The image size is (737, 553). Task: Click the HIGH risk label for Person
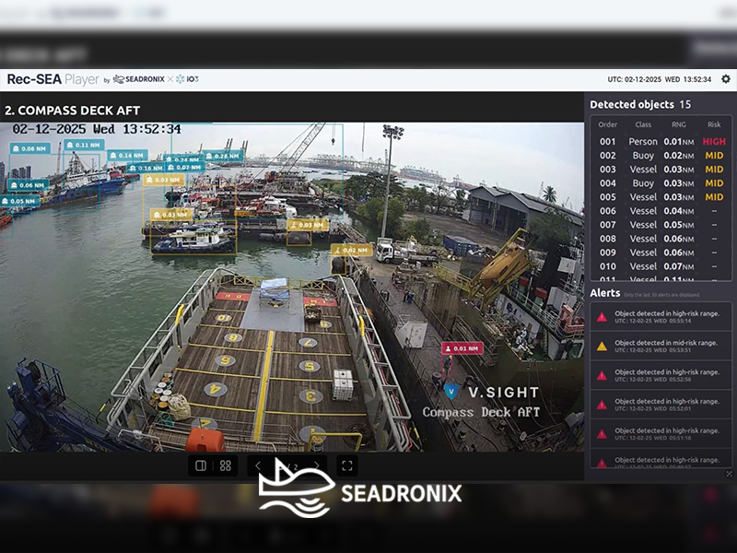(x=714, y=142)
